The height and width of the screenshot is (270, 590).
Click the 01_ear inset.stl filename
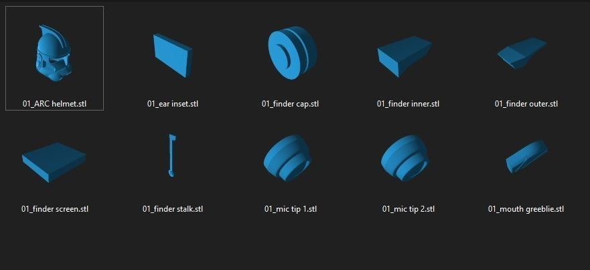(173, 104)
